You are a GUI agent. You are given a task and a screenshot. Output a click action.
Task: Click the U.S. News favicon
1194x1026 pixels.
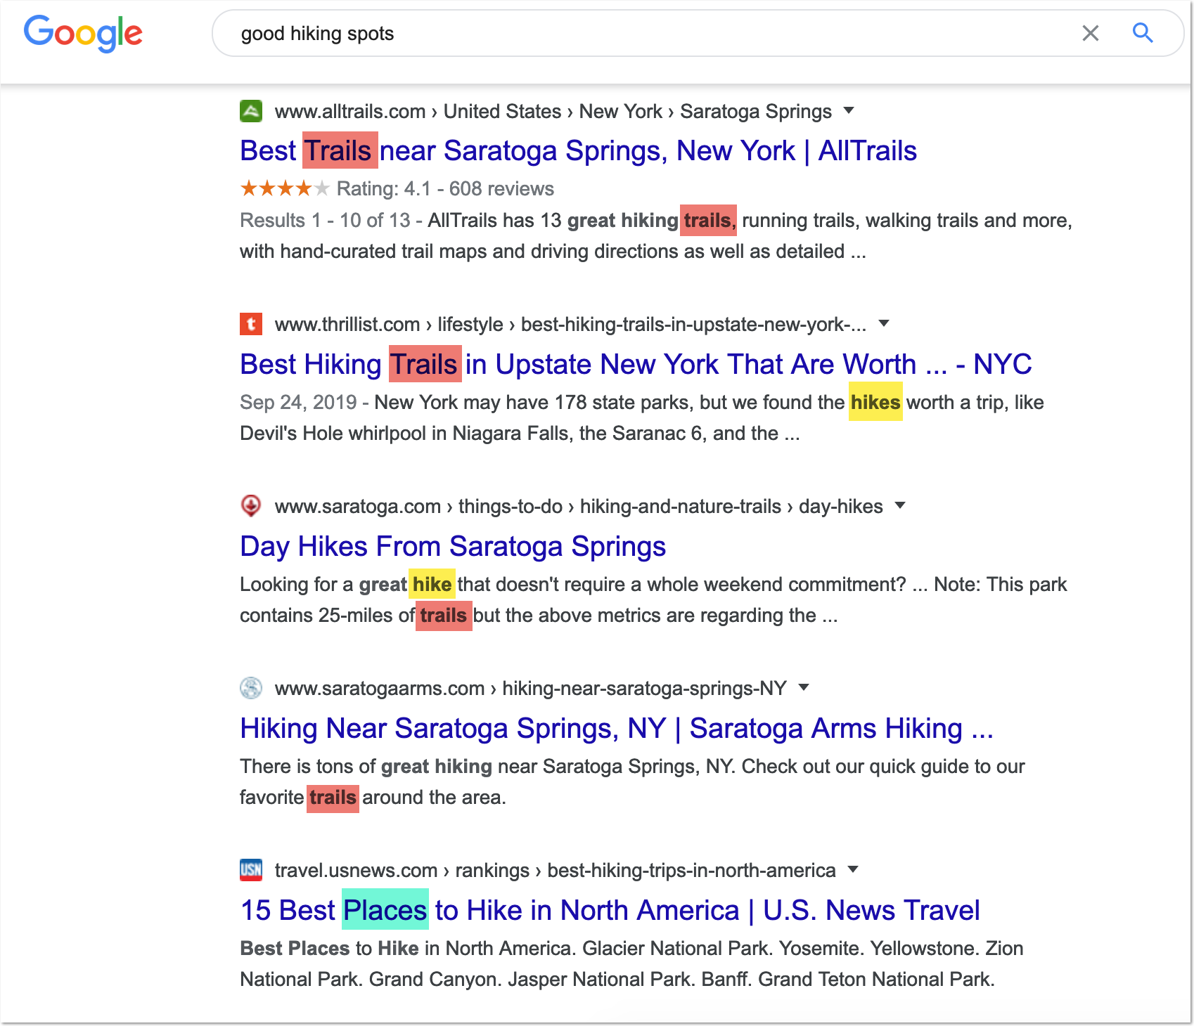[x=251, y=870]
